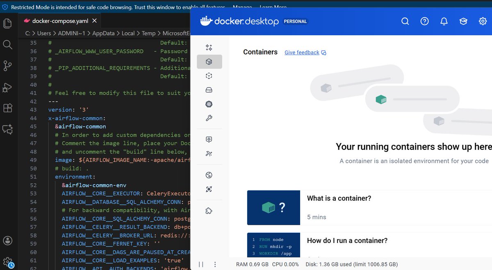Click the 'x-airflow-common:' code line
This screenshot has height=270, width=492.
click(x=77, y=118)
